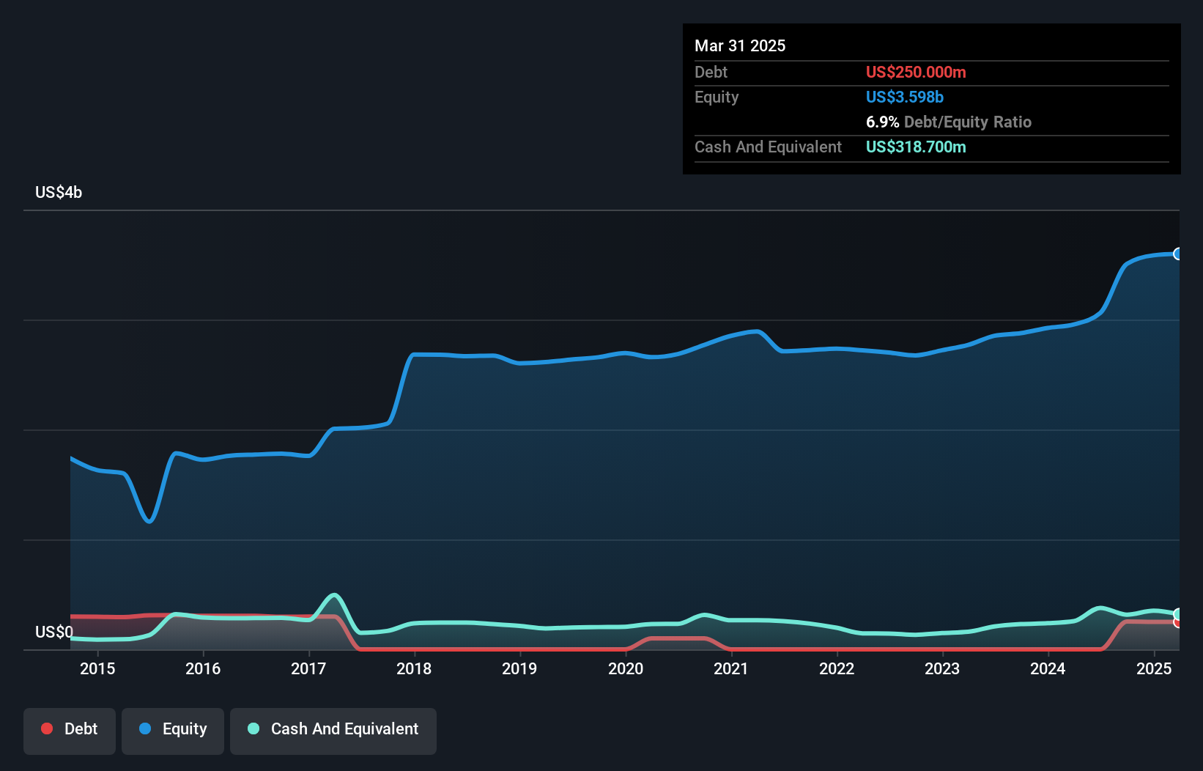Click the 2017 x-axis label
This screenshot has height=771, width=1203.
pyautogui.click(x=308, y=668)
